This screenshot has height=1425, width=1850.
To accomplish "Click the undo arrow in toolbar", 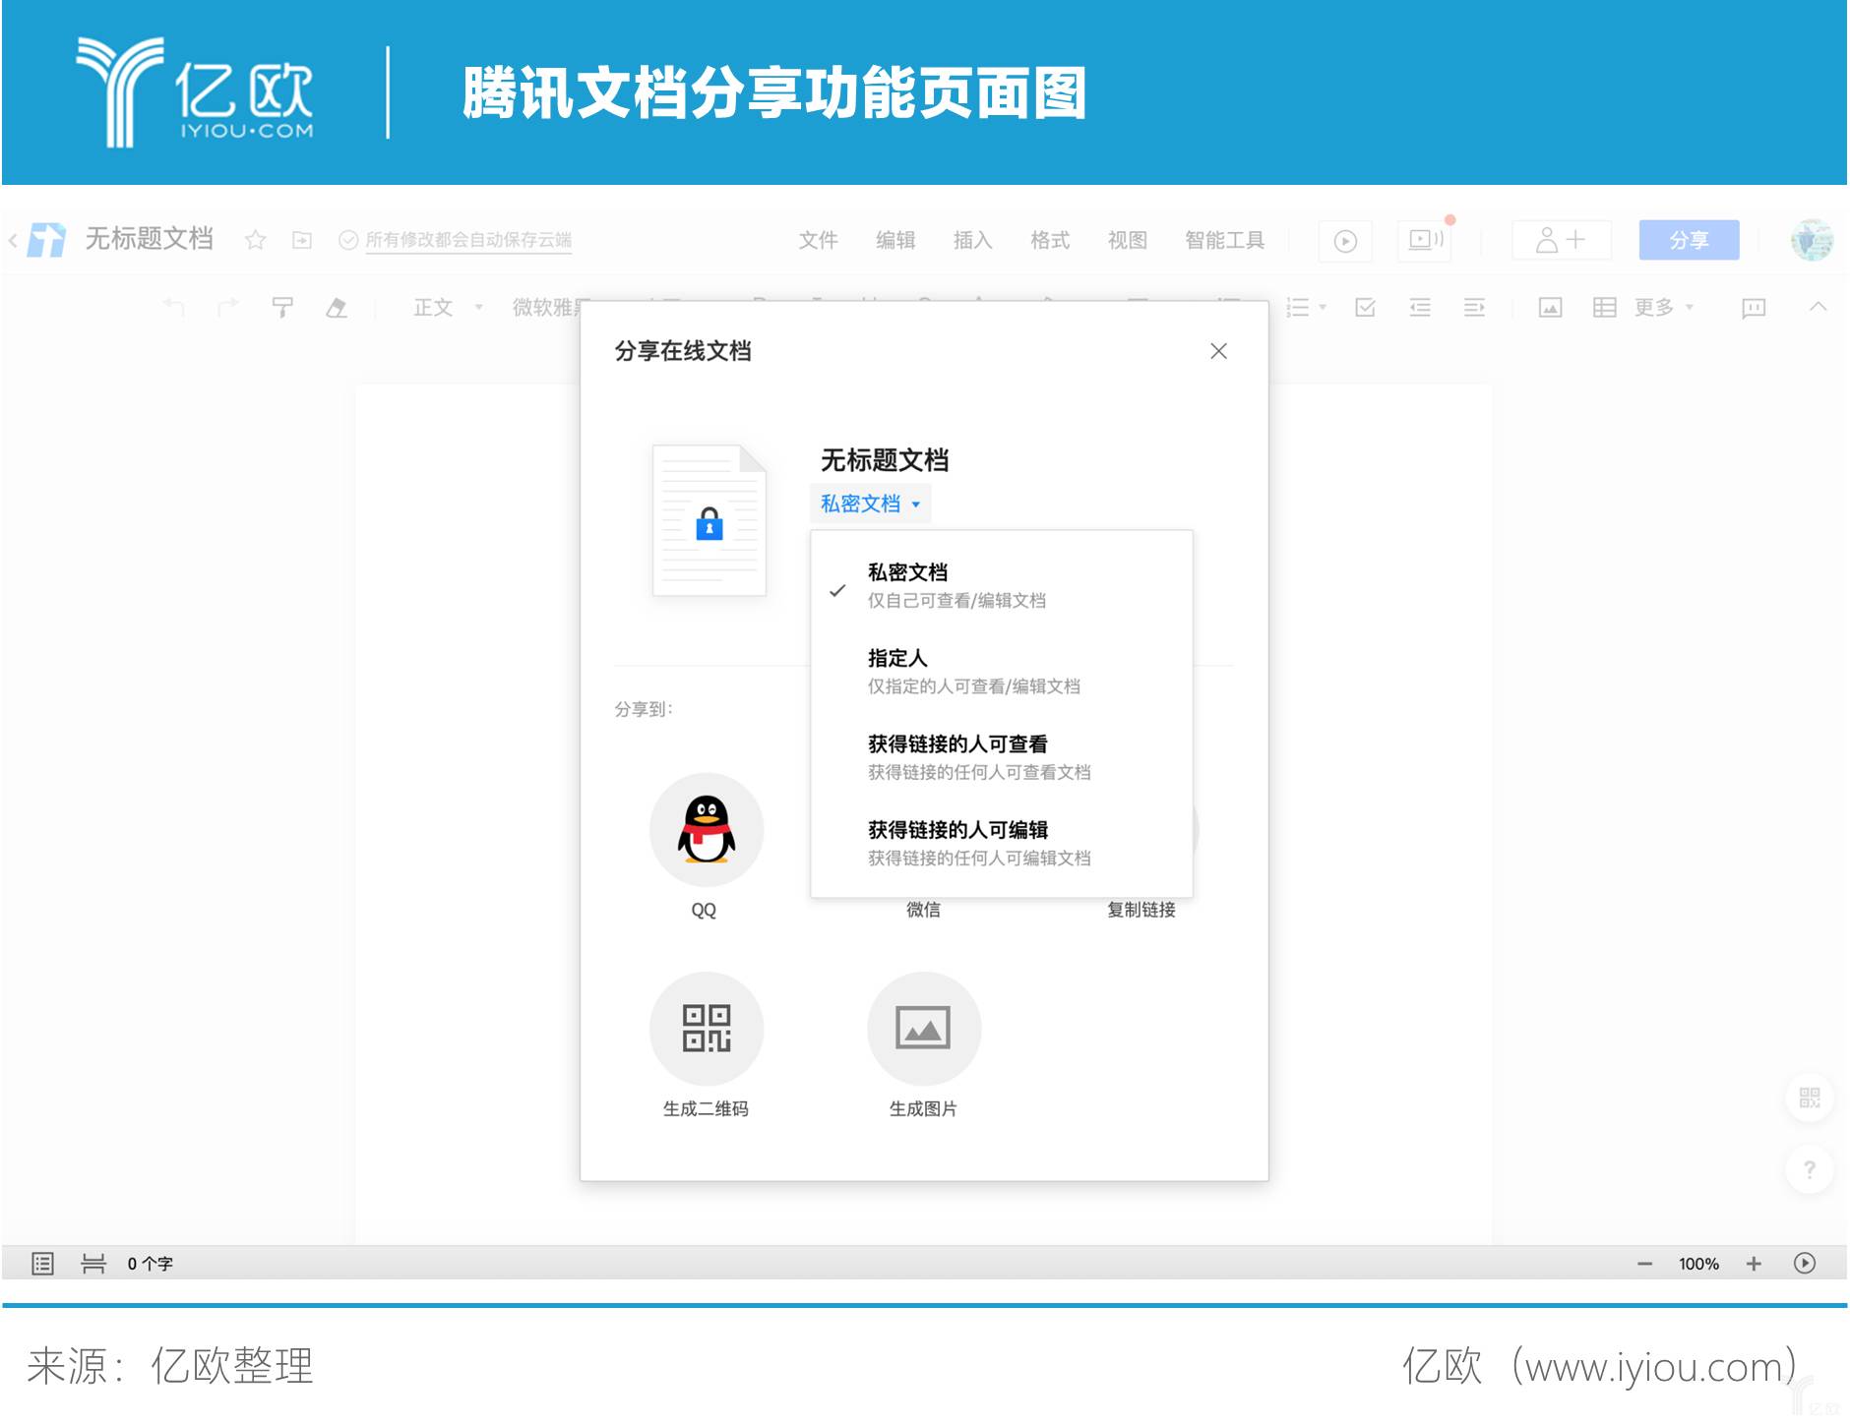I will pos(173,307).
